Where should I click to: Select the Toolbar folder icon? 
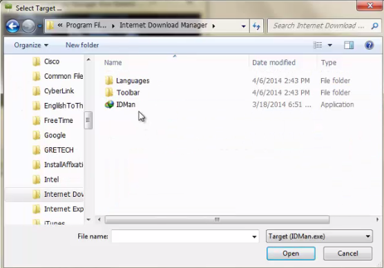[x=109, y=93]
